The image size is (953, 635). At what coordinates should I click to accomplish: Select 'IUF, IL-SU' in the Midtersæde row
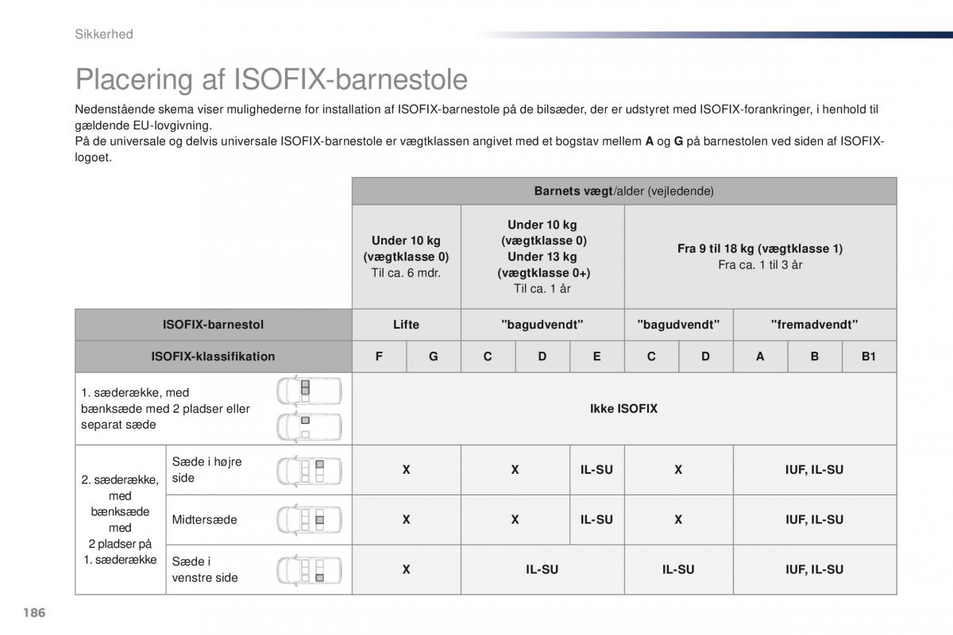(x=815, y=520)
